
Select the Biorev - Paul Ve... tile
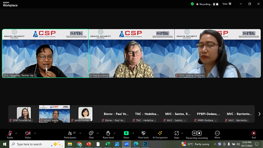116,114
